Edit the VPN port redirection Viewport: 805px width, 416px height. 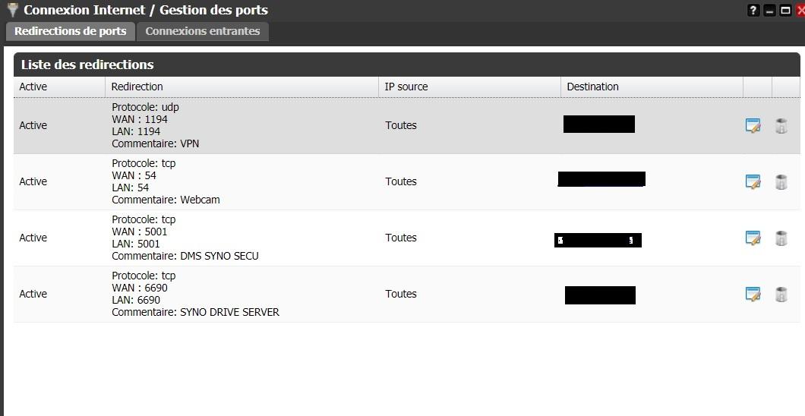point(753,126)
